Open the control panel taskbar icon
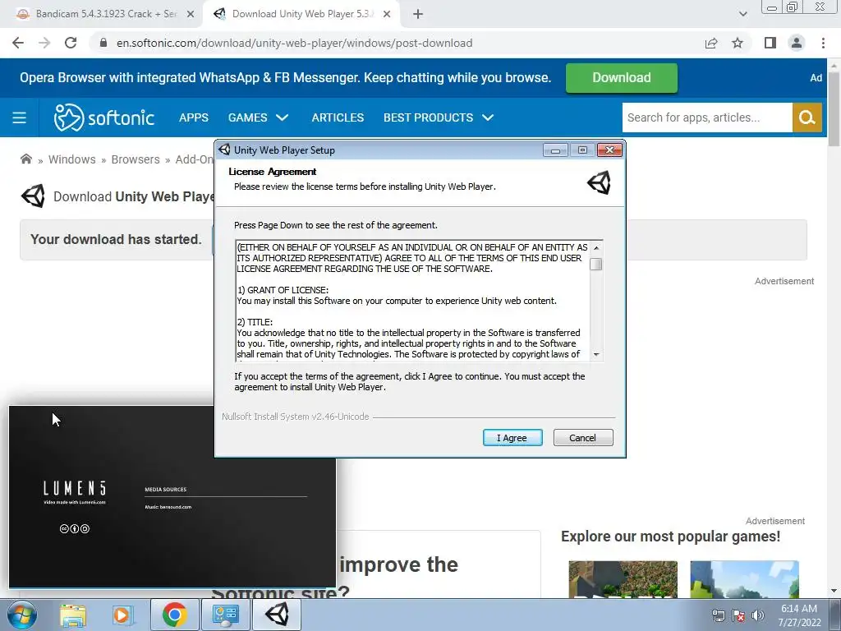841x631 pixels. point(225,615)
